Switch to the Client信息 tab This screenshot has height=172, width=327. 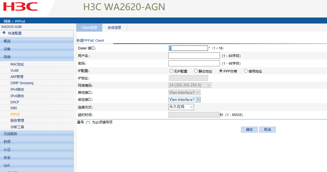point(89,28)
